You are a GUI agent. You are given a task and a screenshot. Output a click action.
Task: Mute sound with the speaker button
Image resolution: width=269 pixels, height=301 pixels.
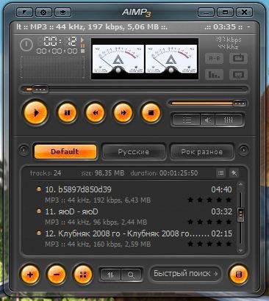tap(208, 120)
